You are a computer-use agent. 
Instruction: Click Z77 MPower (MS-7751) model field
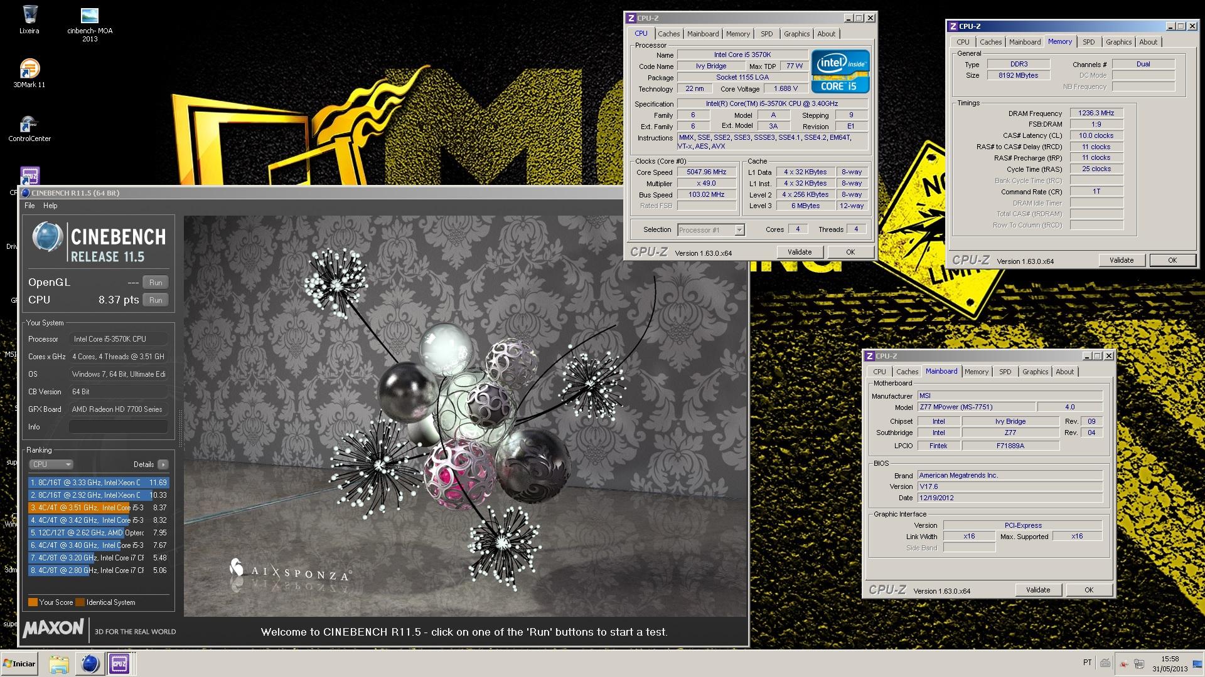(977, 407)
